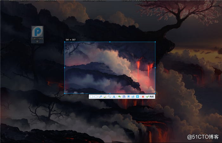Image resolution: width=222 pixels, height=143 pixels.
Task: Click the top-right corner selection handle
Action: click(x=155, y=42)
